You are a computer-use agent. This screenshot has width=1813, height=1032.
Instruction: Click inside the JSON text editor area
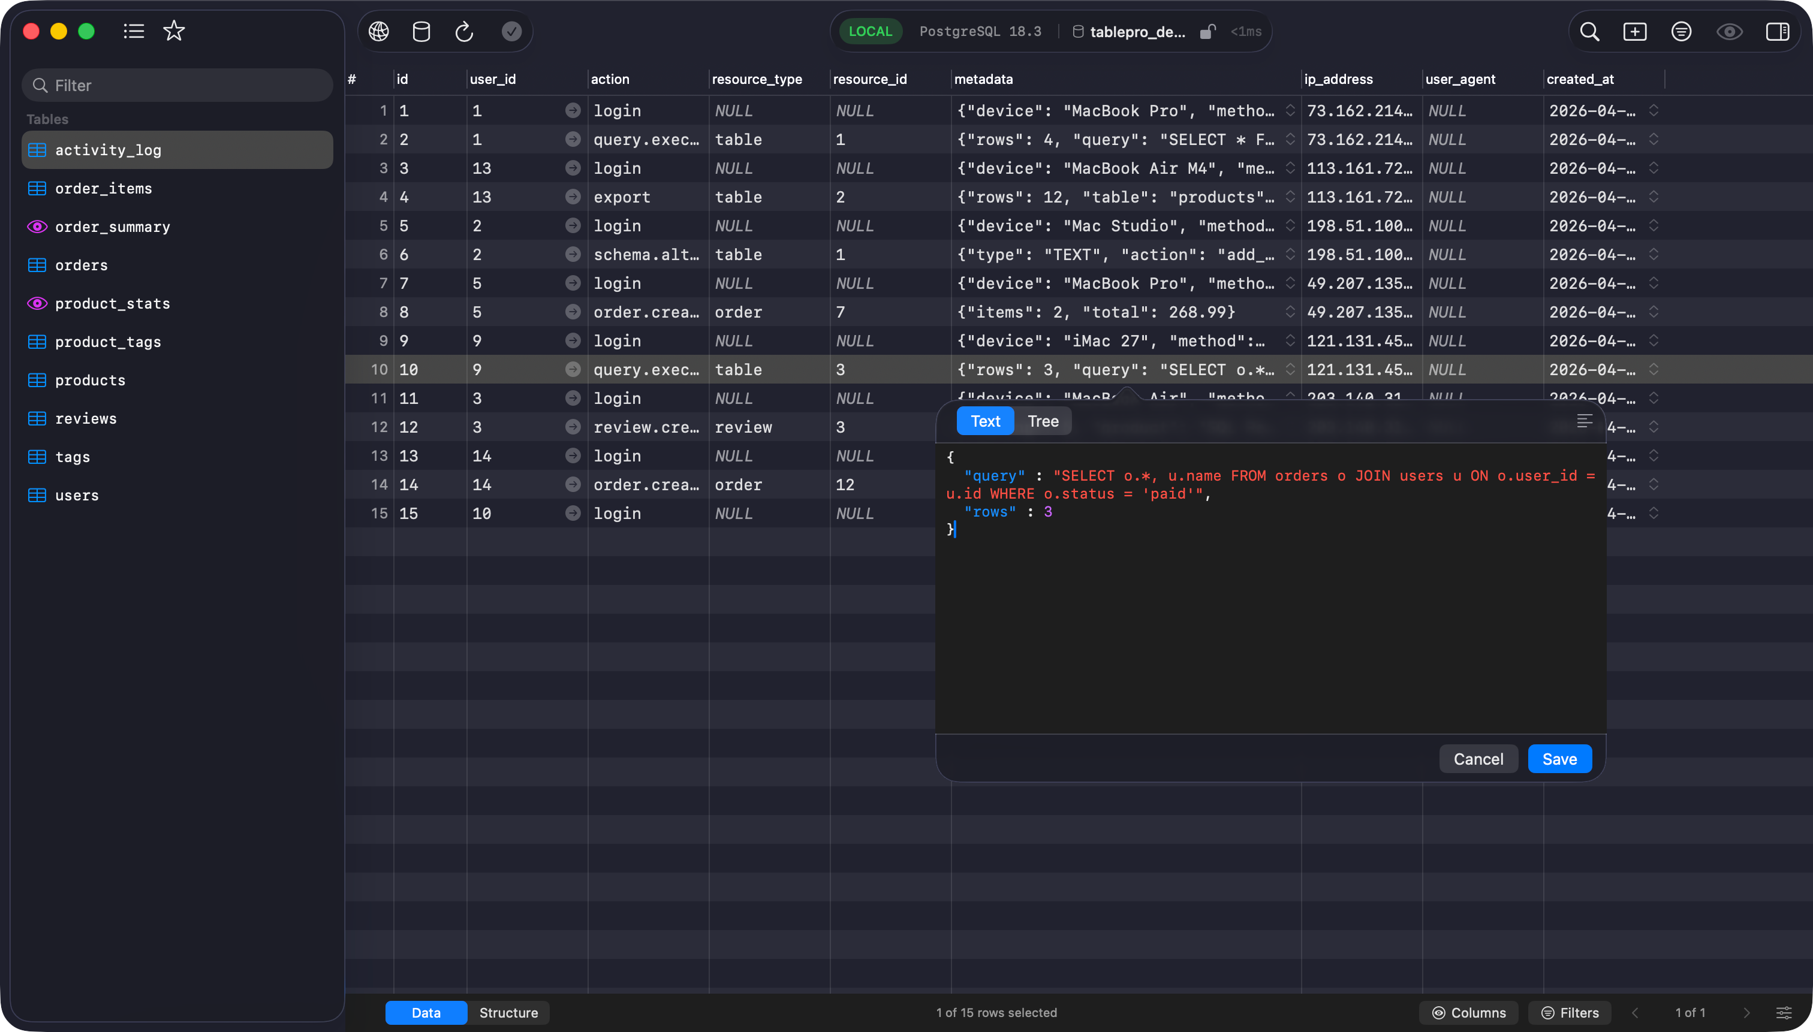pos(1270,589)
